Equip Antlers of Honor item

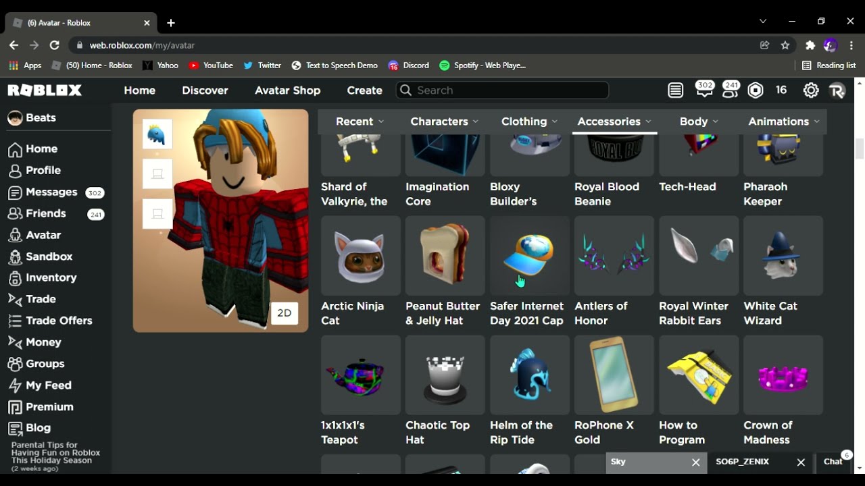click(x=614, y=256)
